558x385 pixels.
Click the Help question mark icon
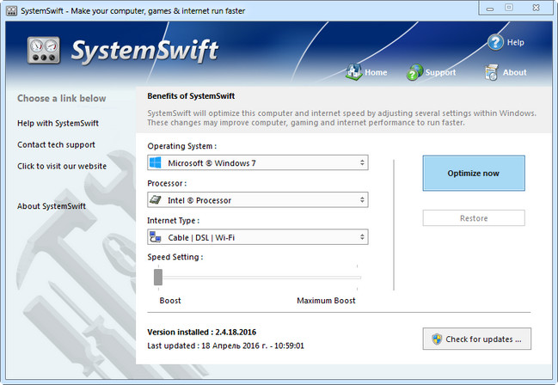pos(495,42)
